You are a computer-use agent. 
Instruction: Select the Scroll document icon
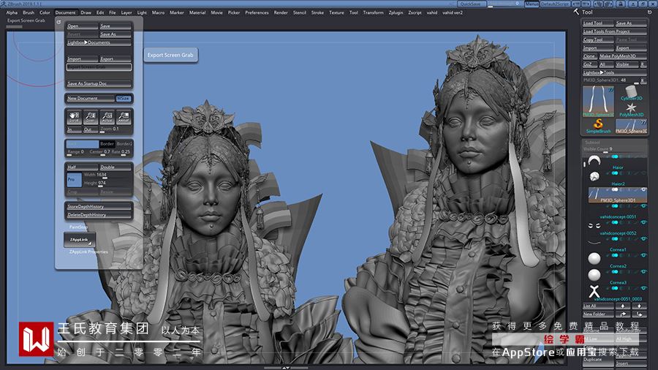tap(74, 117)
